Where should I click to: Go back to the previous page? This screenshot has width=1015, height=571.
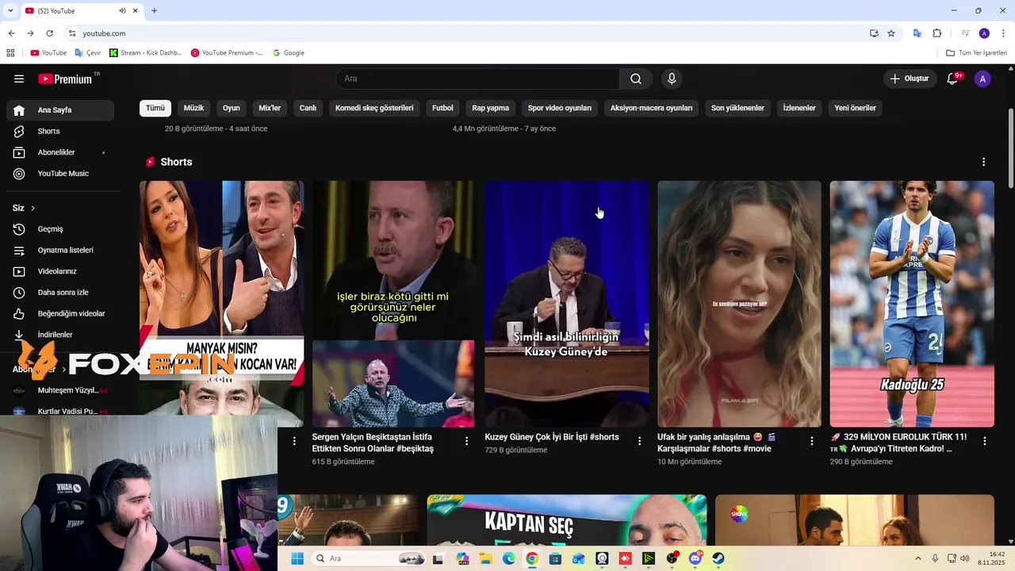(11, 33)
